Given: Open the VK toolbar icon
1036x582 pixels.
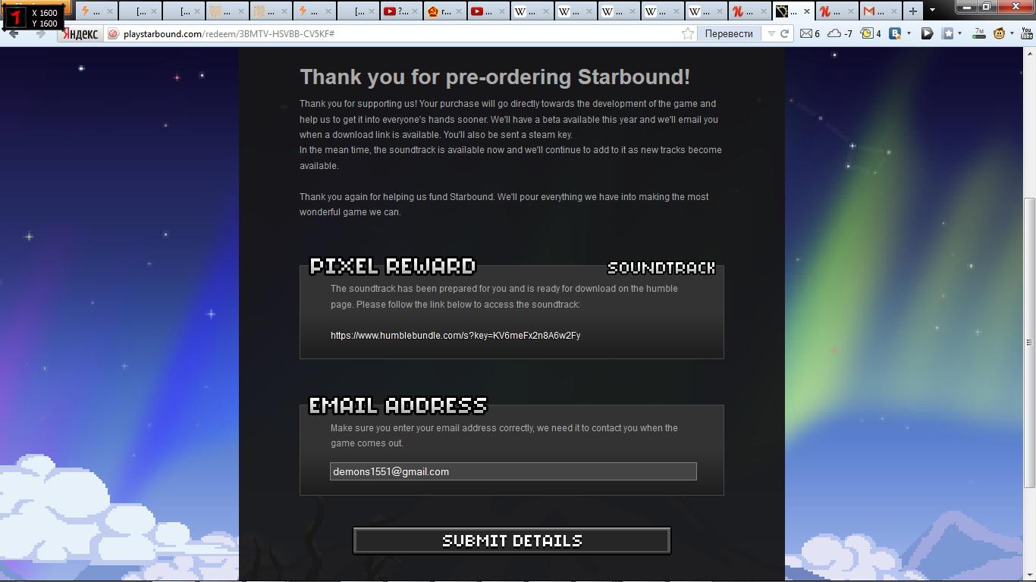Looking at the screenshot, I should point(895,33).
